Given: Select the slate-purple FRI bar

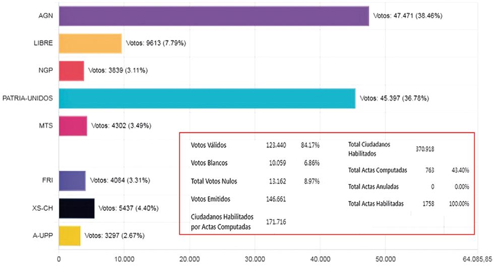Looking at the screenshot, I should 72,181.
